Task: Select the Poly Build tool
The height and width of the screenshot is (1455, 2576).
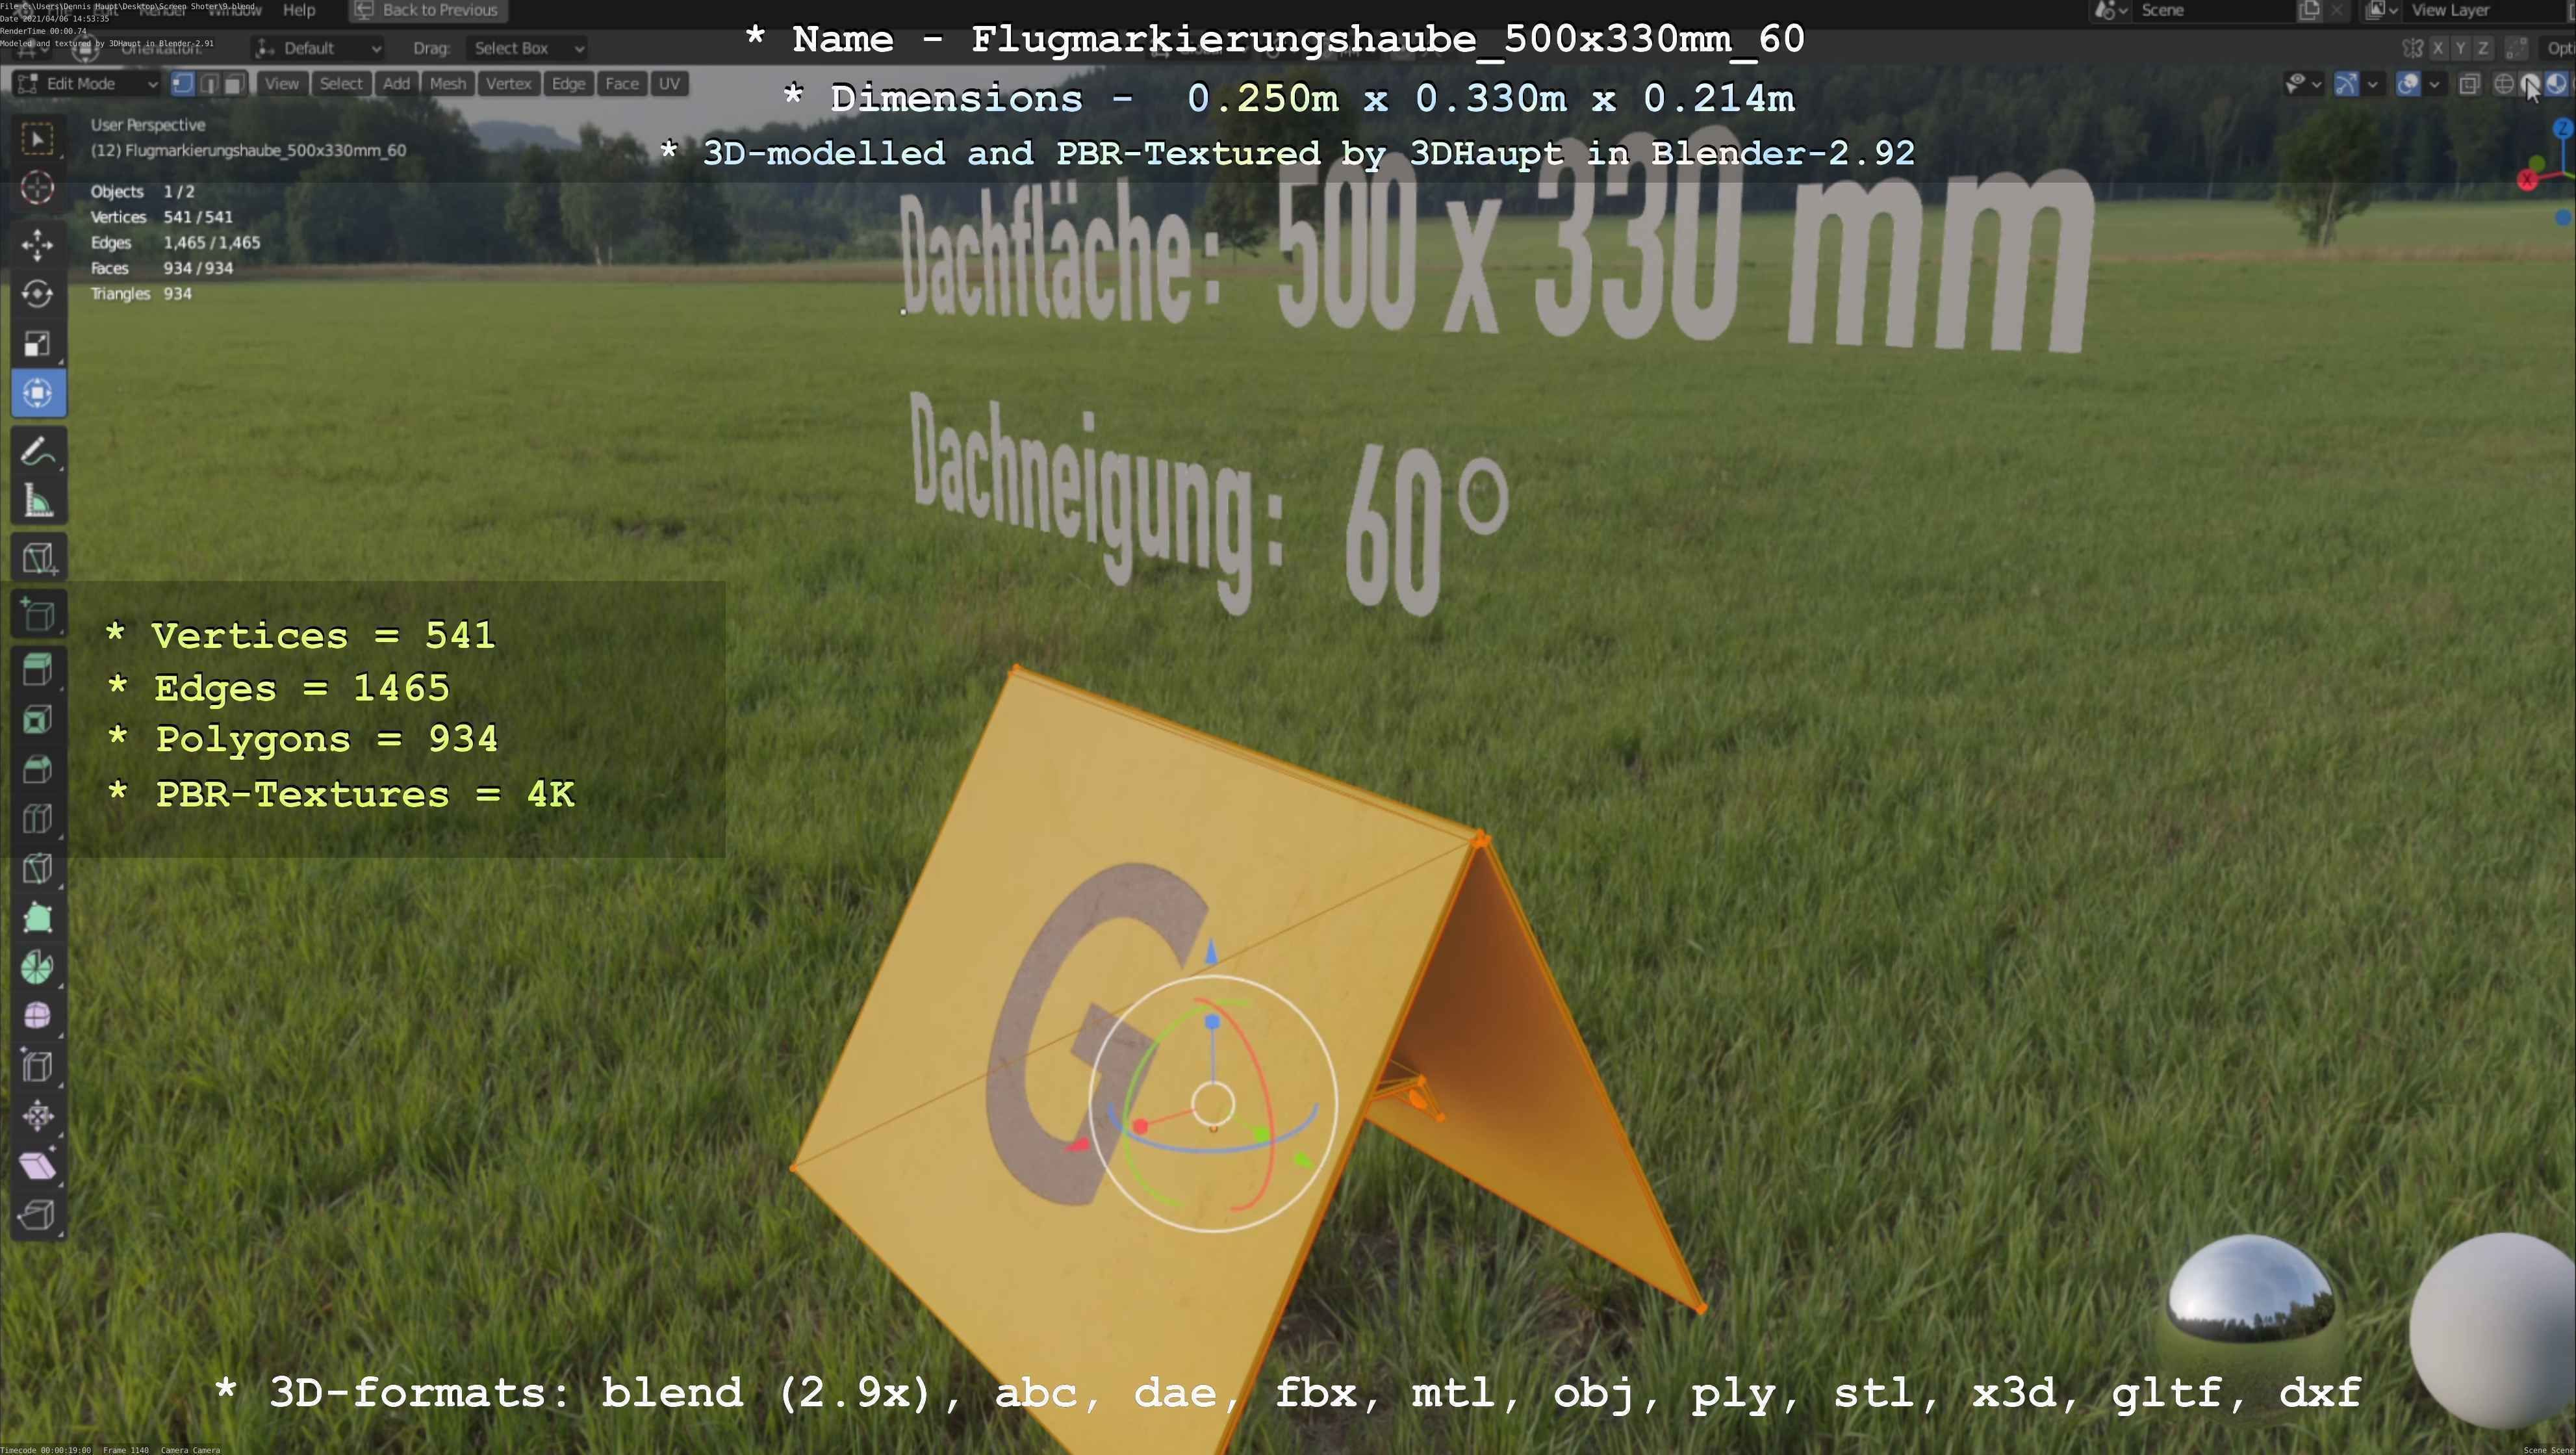Action: [38, 918]
